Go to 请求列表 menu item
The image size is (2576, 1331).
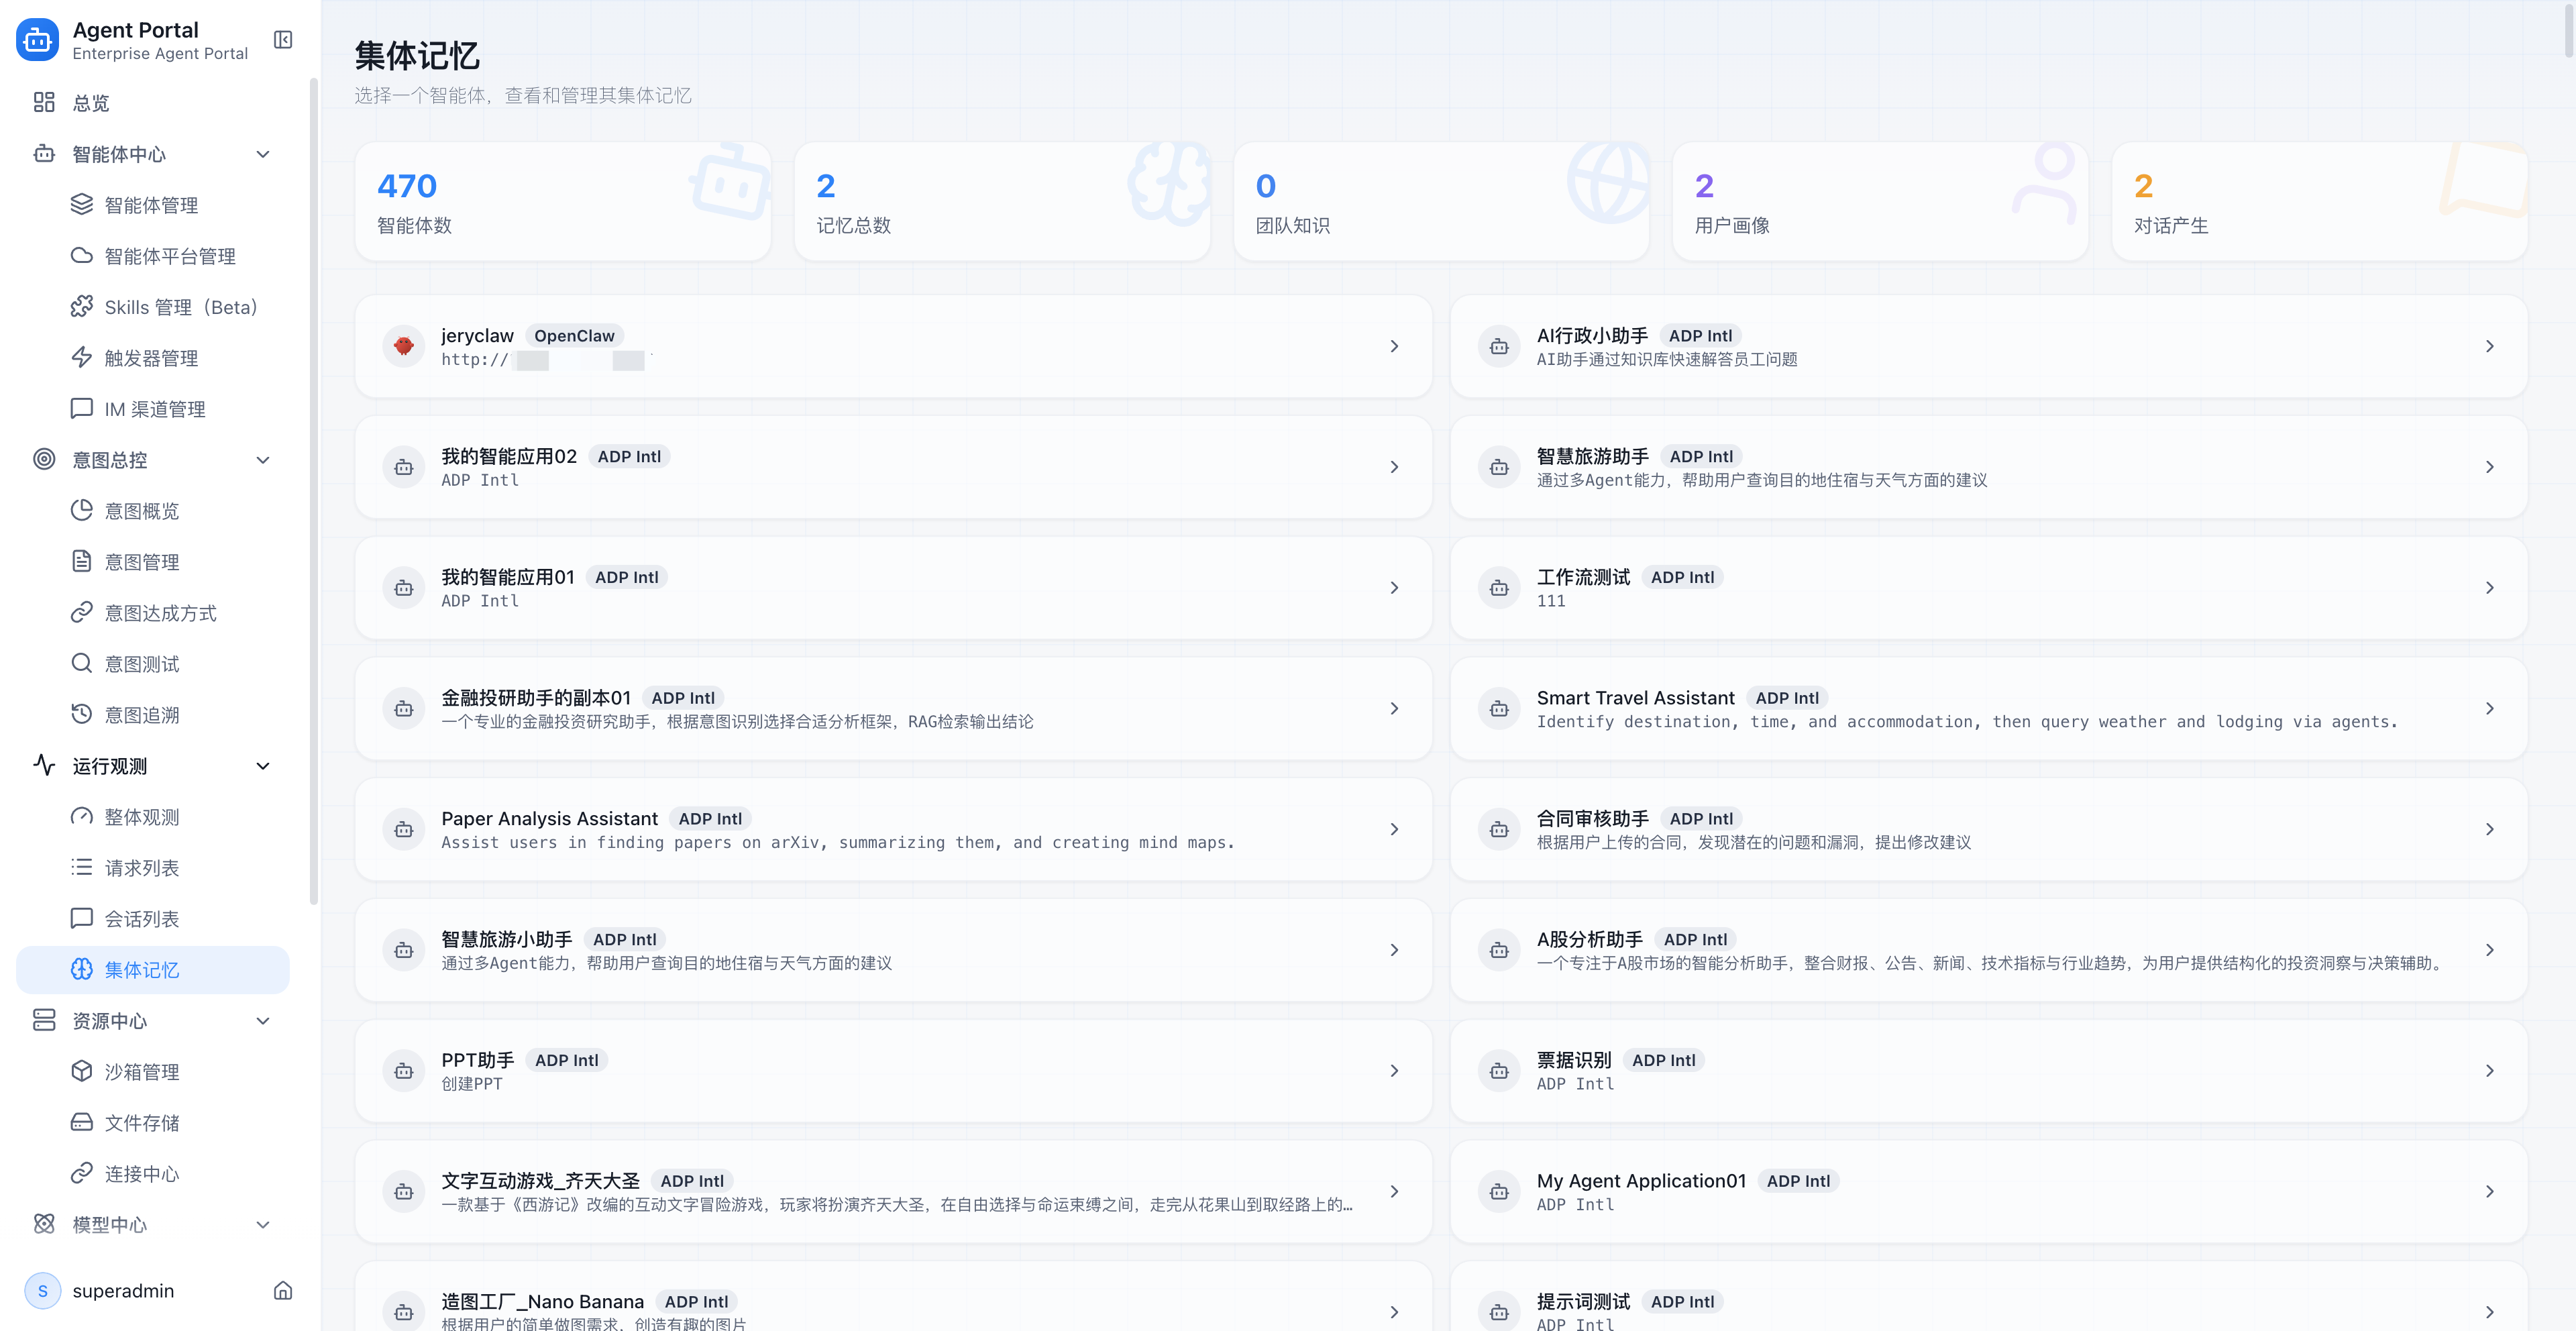(142, 867)
